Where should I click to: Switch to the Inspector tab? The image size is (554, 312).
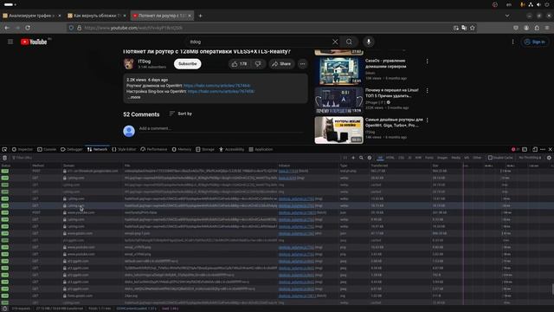tap(22, 149)
